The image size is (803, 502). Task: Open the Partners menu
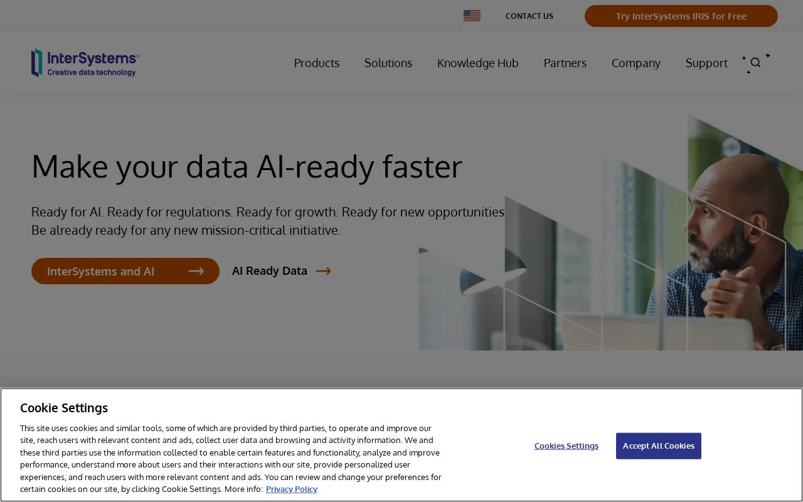point(565,63)
